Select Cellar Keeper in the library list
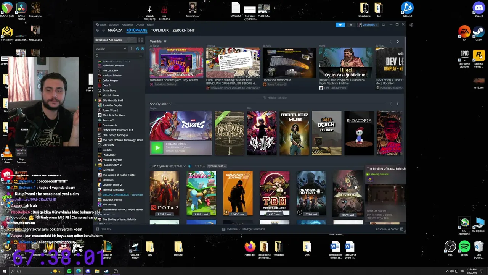Screen dimensions: 488x275 pyautogui.click(x=110, y=81)
